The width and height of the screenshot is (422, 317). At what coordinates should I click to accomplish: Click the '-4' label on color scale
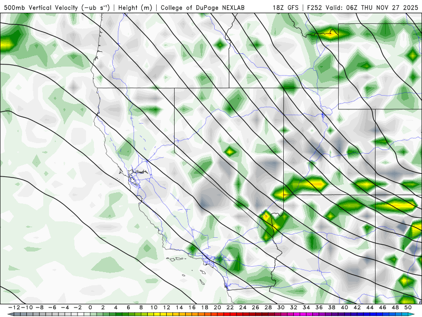pyautogui.click(x=65, y=307)
